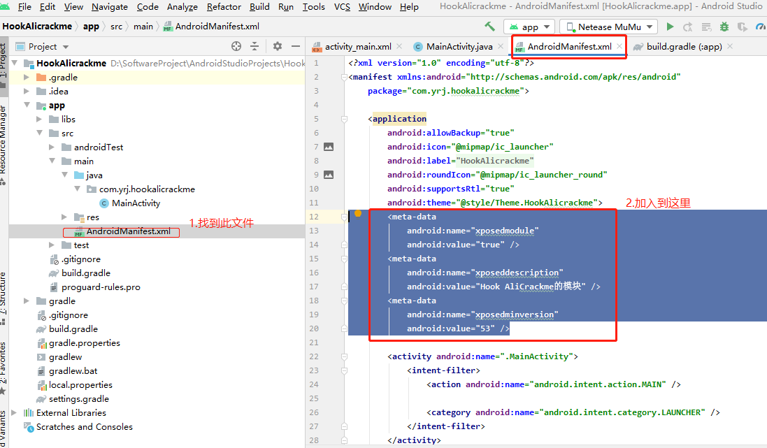Collapse the app module folder

[27, 105]
